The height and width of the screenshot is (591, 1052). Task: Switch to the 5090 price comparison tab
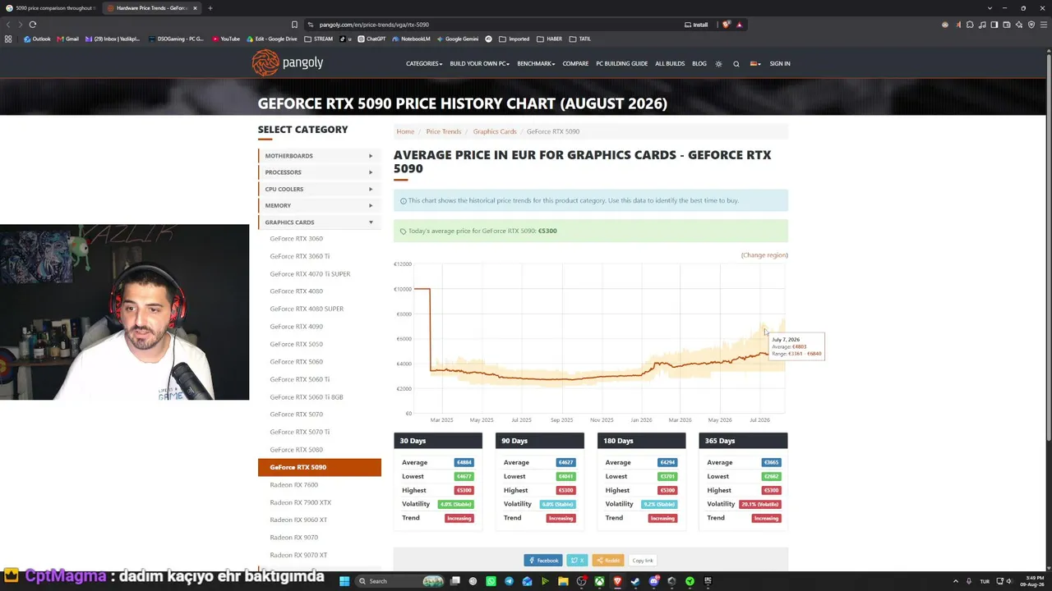click(x=51, y=8)
